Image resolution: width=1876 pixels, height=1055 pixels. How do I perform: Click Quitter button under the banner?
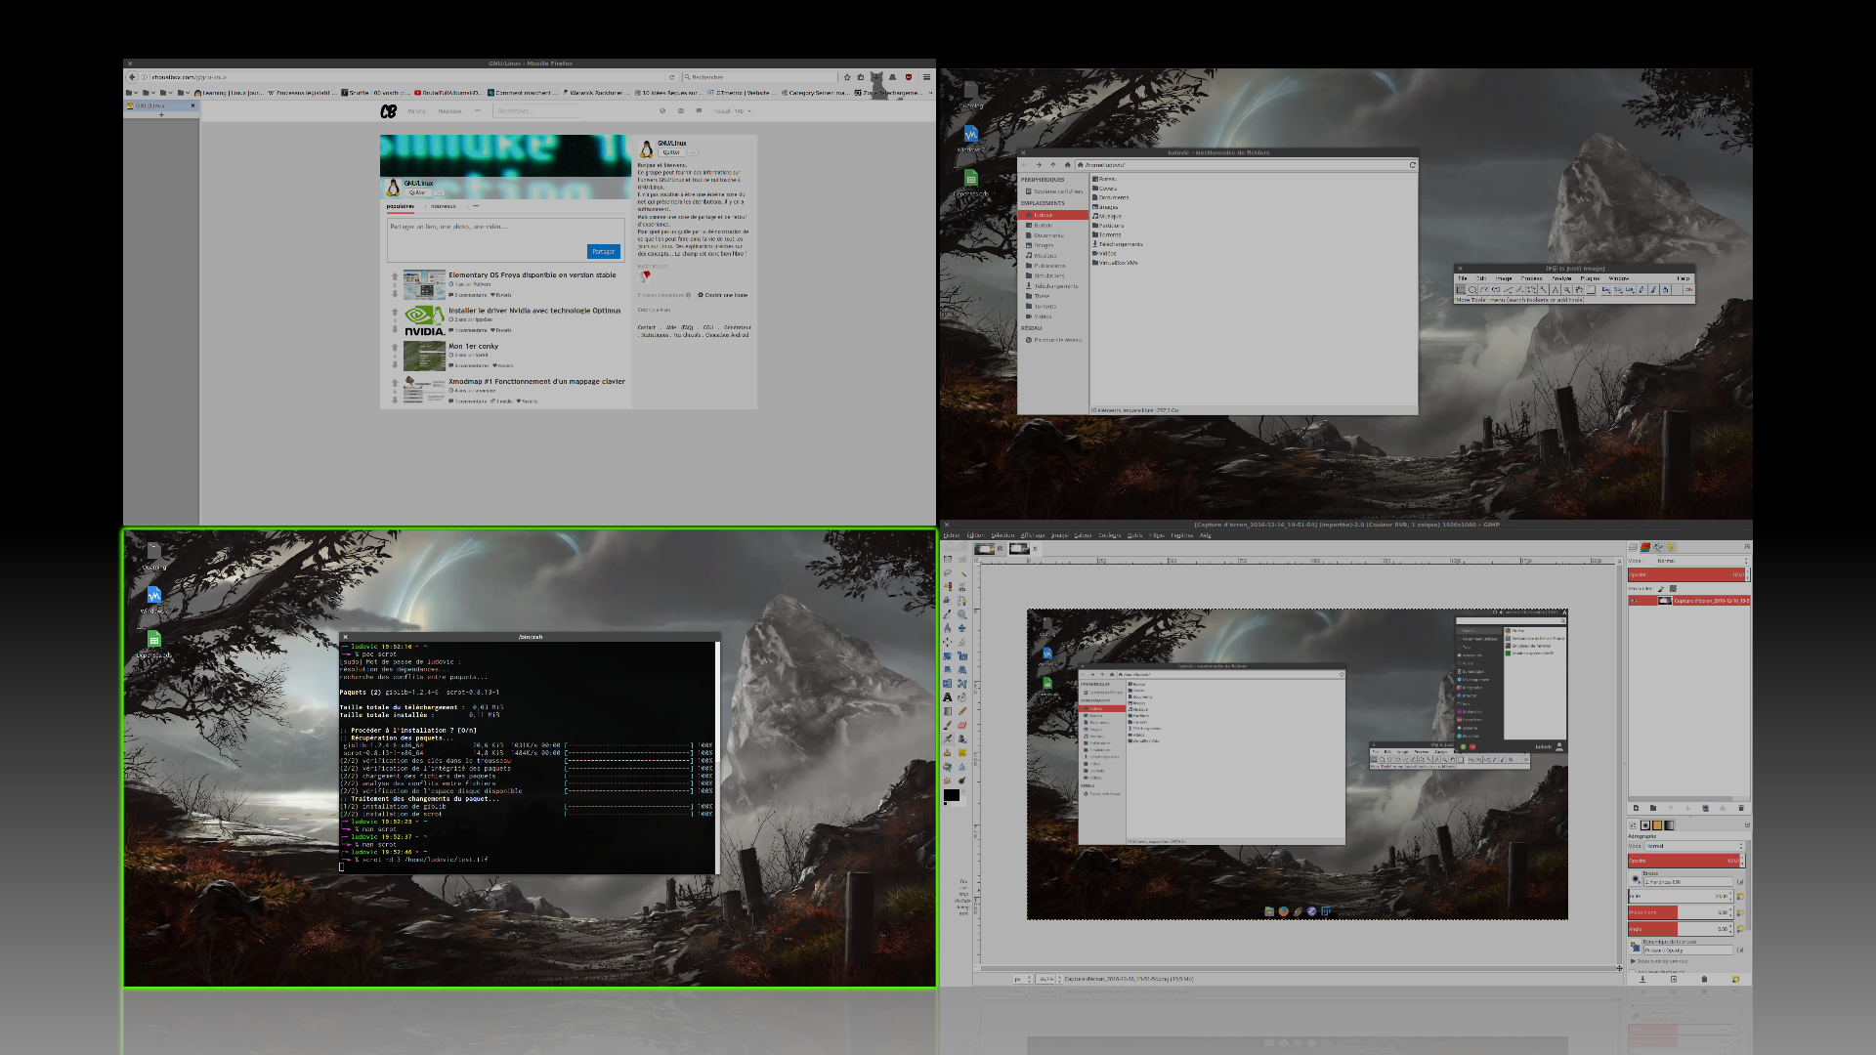(417, 192)
